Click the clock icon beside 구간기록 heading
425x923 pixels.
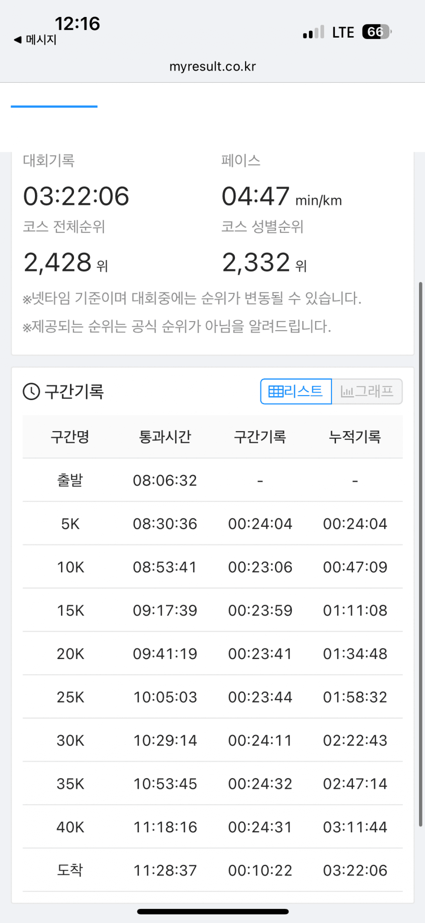click(31, 392)
